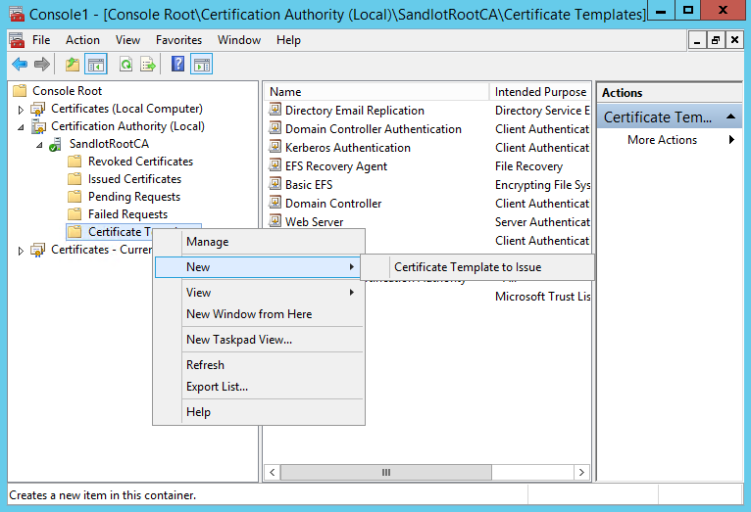Select Manage in the context menu
751x512 pixels.
pos(208,242)
